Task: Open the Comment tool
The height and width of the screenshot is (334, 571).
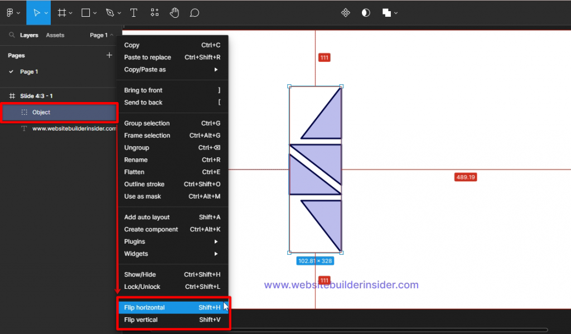Action: coord(195,12)
